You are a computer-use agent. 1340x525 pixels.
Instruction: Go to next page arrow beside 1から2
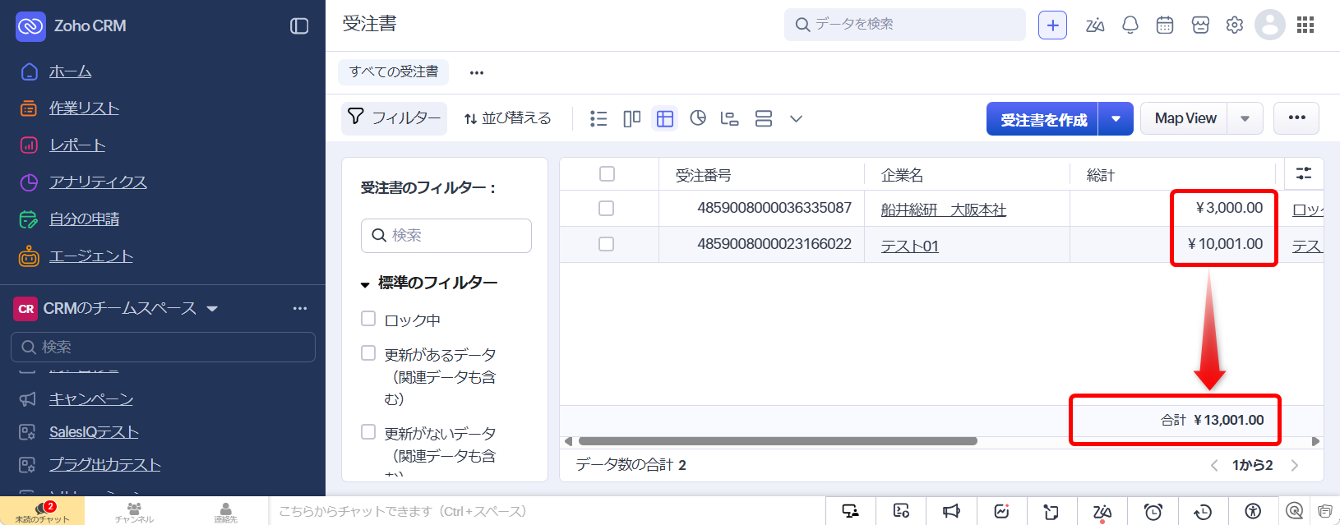click(1295, 466)
